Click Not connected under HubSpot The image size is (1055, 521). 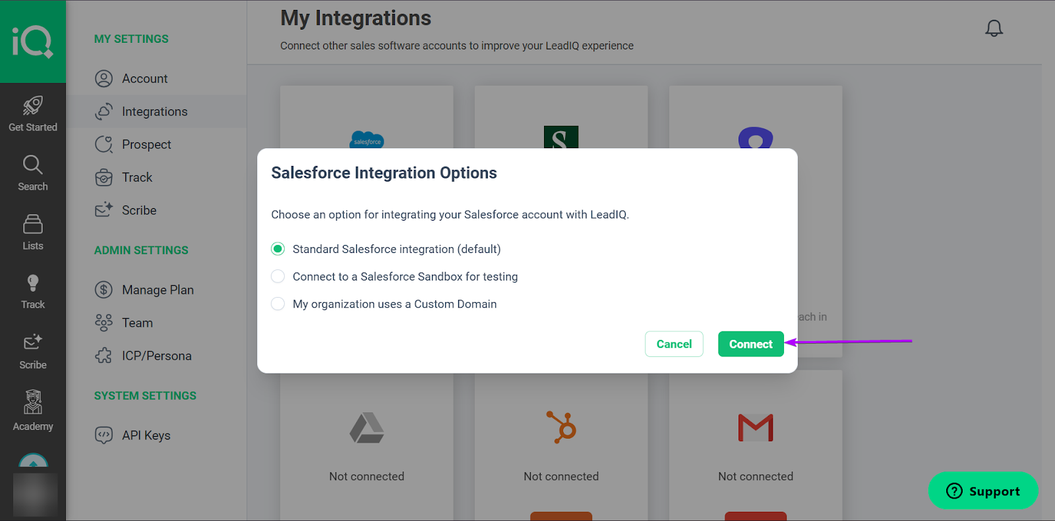[561, 476]
